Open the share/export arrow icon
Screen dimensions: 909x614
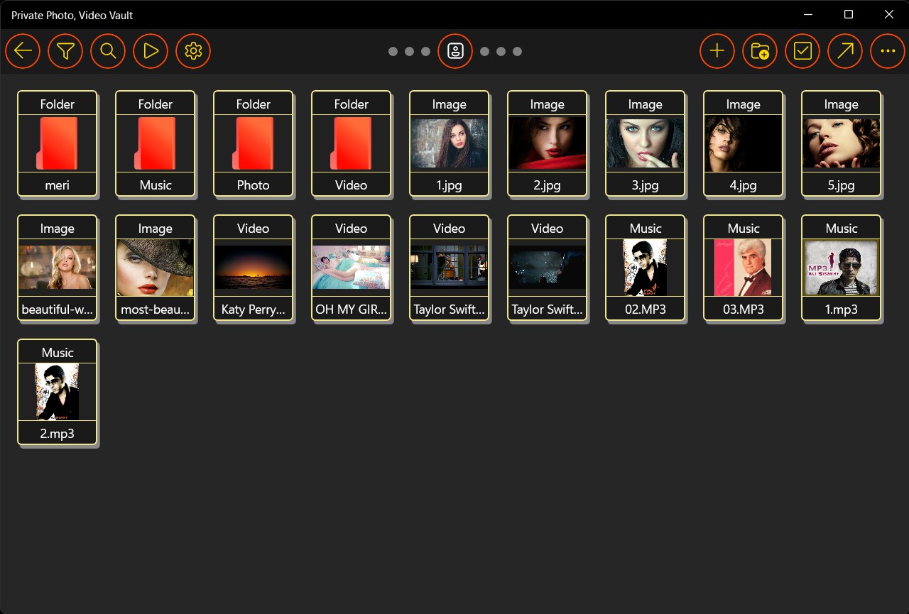point(844,51)
